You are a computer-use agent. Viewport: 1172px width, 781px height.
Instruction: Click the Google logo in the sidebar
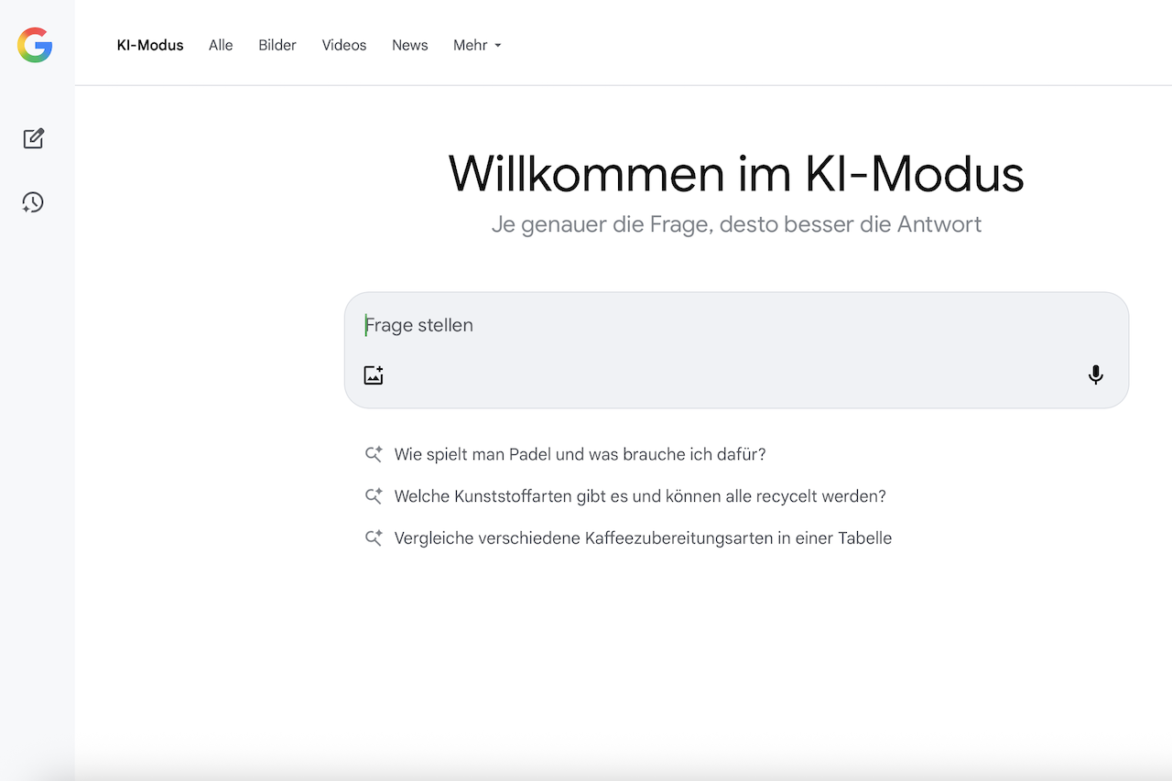(x=35, y=45)
